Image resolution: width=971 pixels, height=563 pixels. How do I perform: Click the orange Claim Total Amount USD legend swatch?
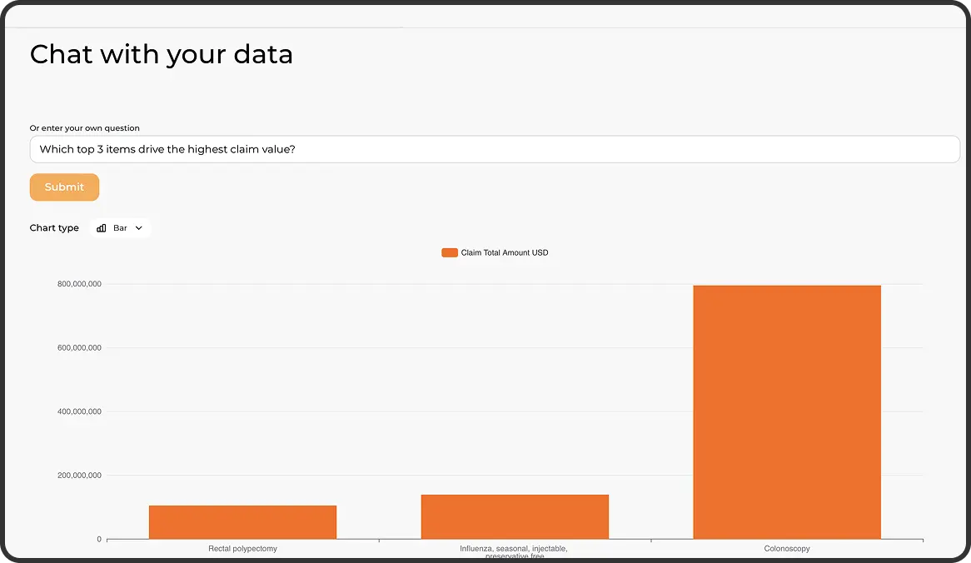(x=450, y=252)
